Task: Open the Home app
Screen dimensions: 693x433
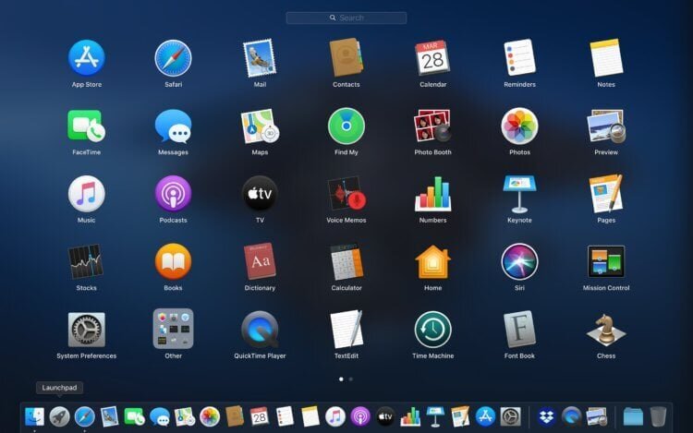Action: click(x=432, y=262)
